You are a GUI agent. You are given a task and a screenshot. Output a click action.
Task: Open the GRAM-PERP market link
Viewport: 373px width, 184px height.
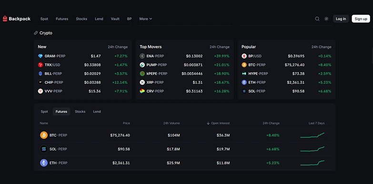pyautogui.click(x=55, y=56)
